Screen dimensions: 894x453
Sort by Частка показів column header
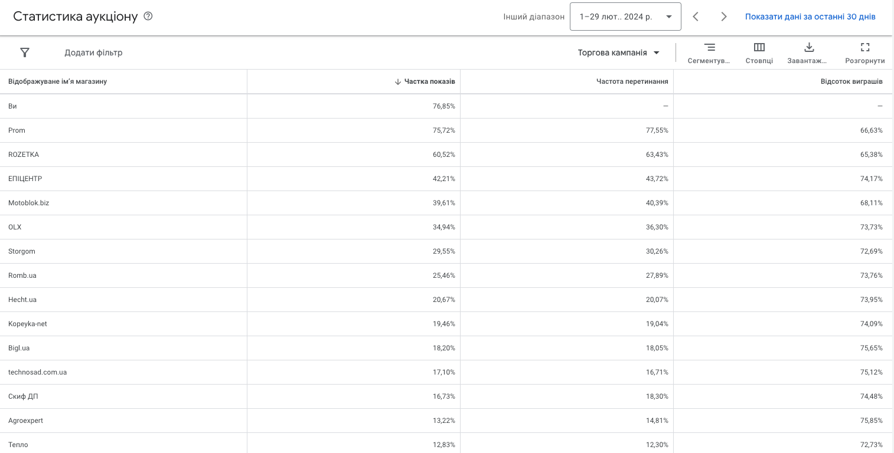pos(425,81)
